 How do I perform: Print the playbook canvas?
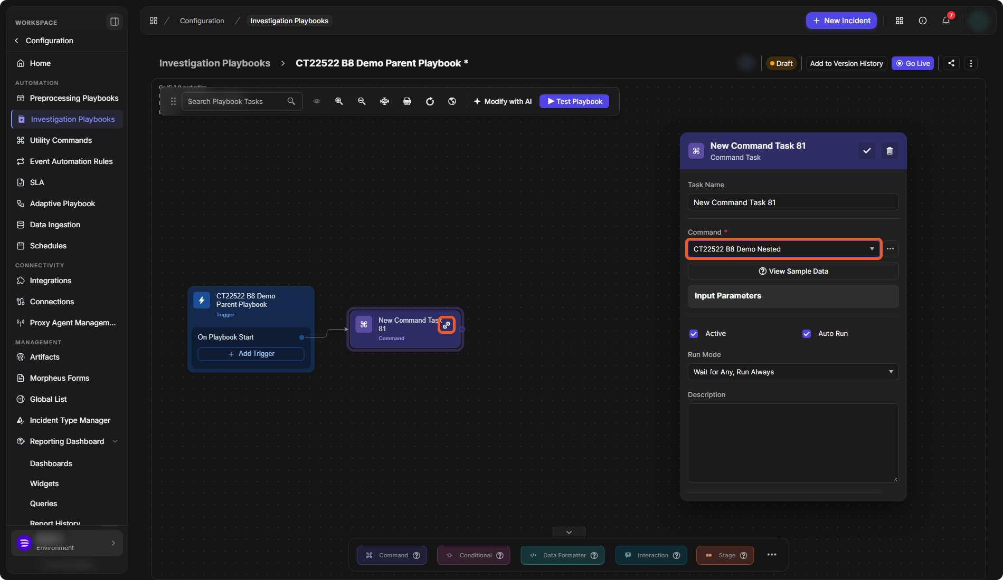pos(407,101)
